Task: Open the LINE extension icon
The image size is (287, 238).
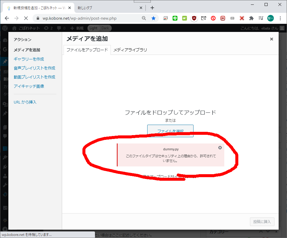Action: [x=175, y=18]
